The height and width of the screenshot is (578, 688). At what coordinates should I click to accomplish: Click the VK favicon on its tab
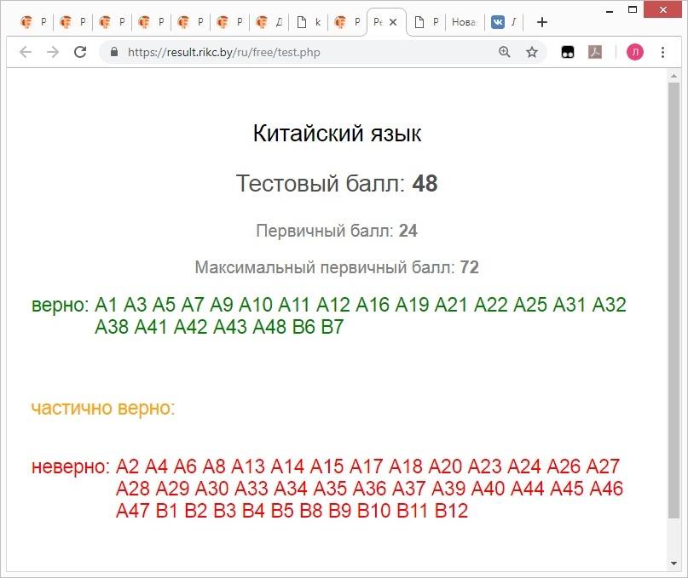[499, 22]
